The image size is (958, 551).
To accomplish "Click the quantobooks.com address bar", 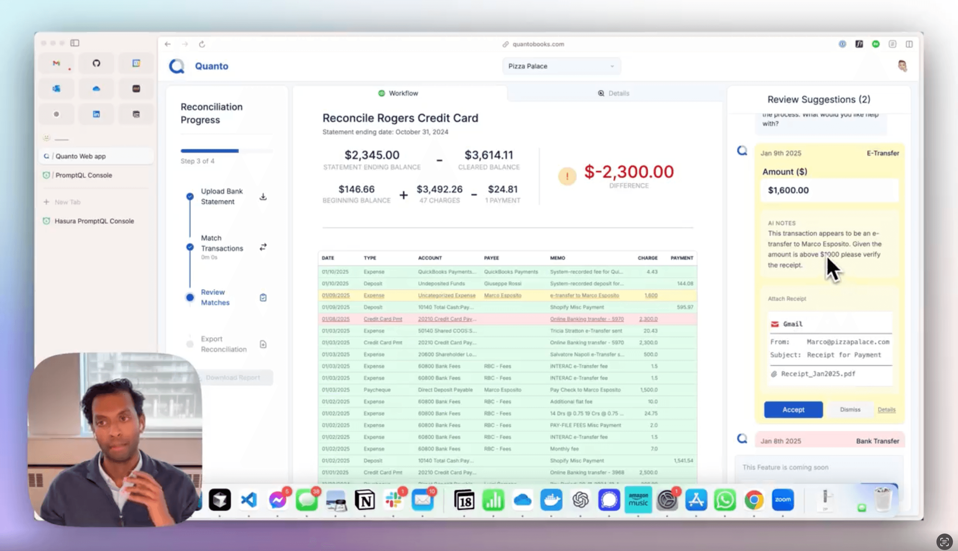I will click(534, 44).
